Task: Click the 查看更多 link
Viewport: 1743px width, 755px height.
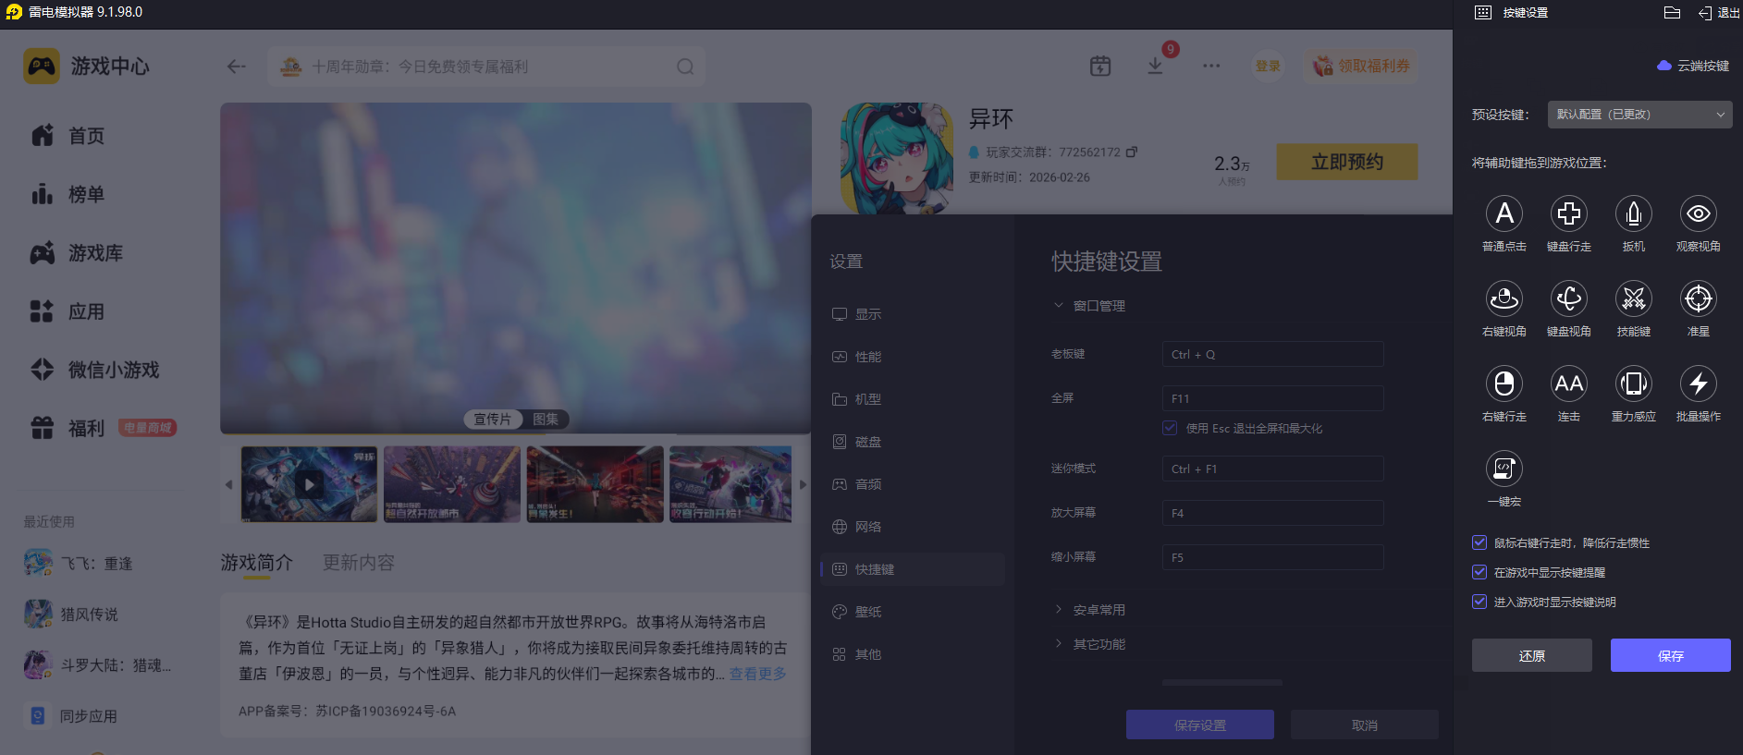Action: [758, 674]
